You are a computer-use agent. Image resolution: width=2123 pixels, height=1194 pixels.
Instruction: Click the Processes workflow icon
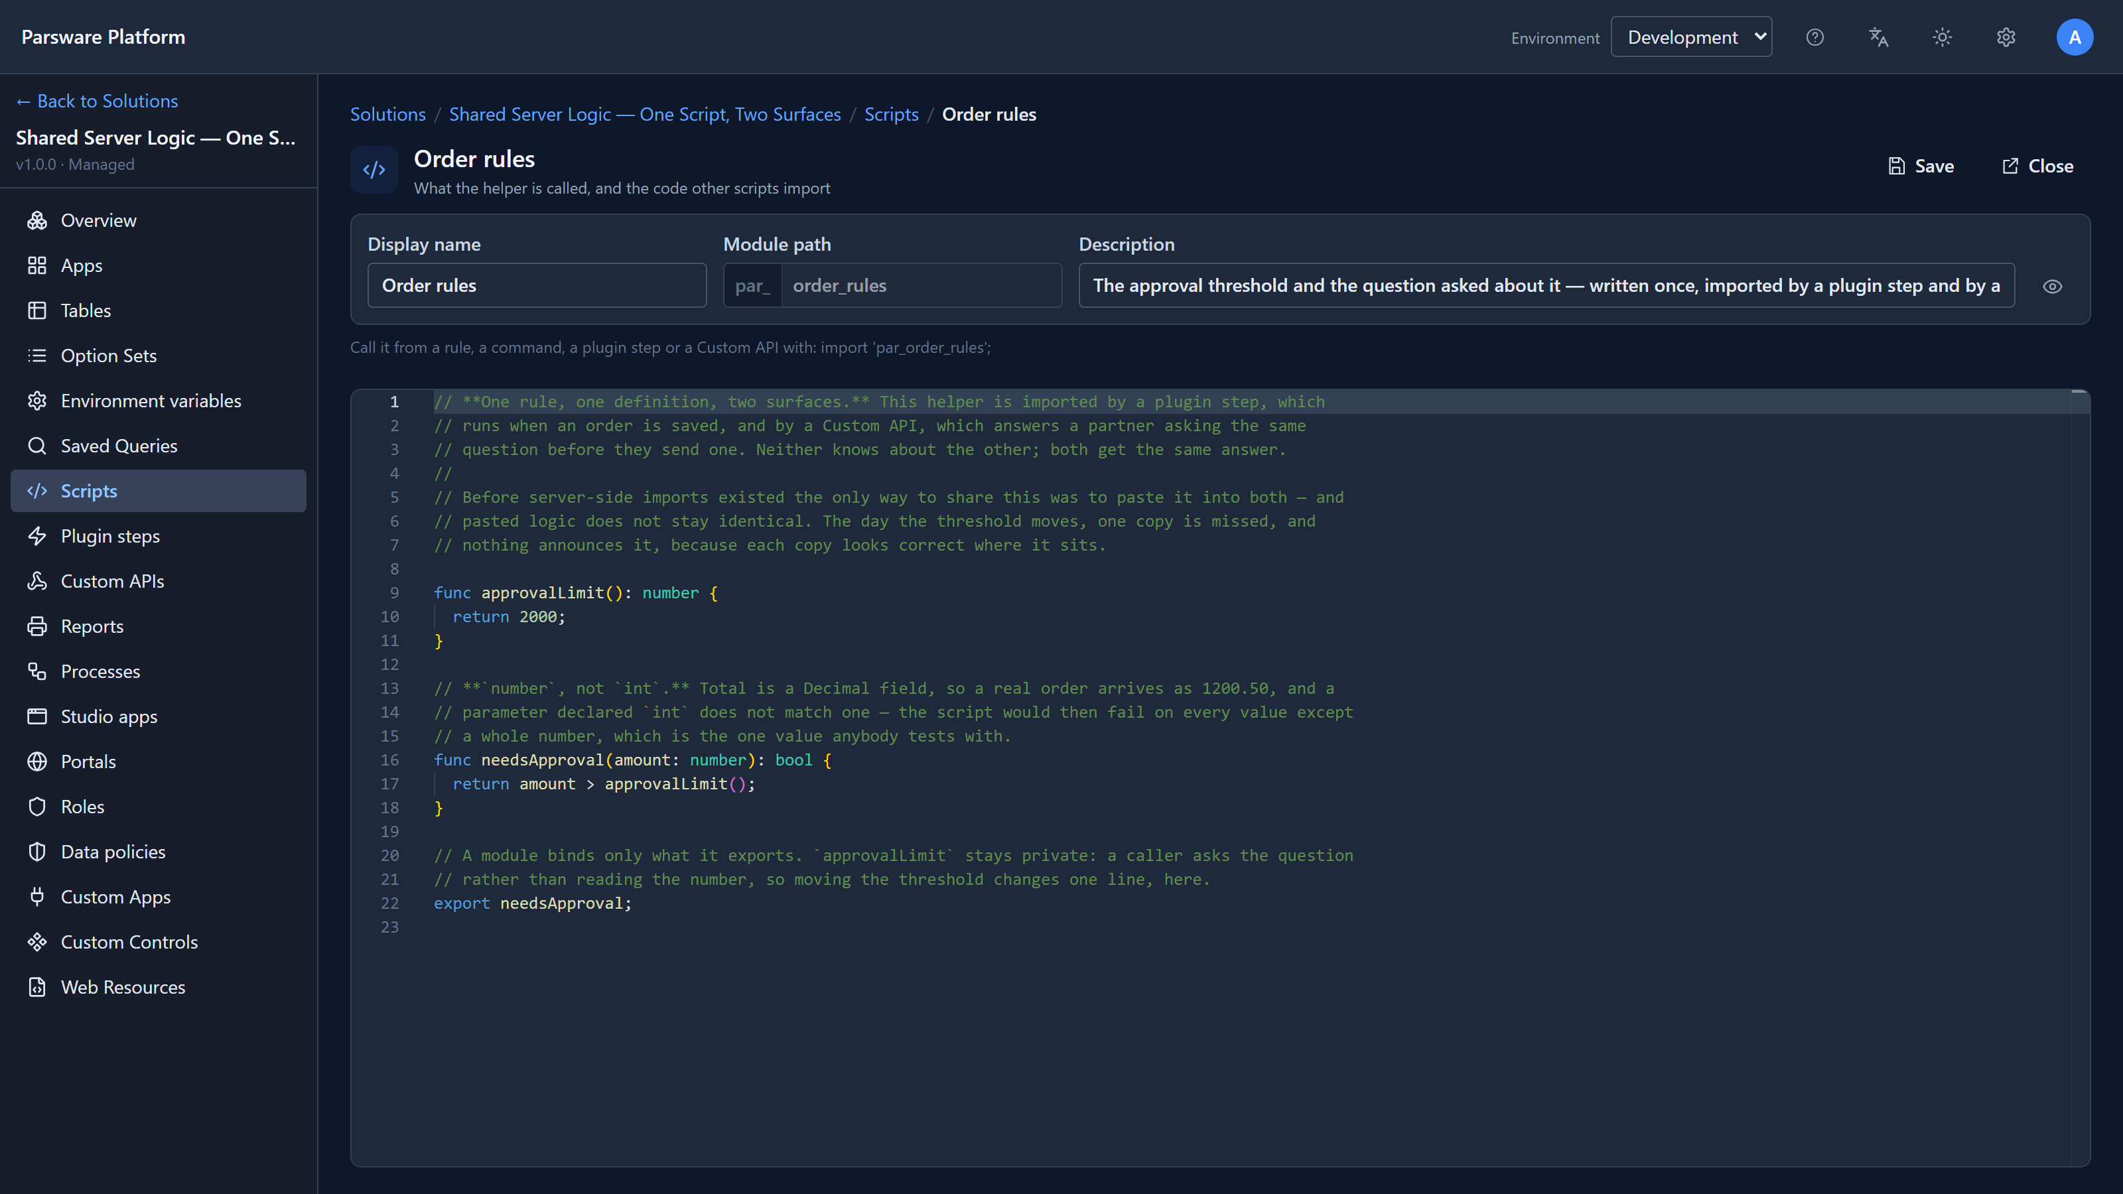click(x=37, y=671)
